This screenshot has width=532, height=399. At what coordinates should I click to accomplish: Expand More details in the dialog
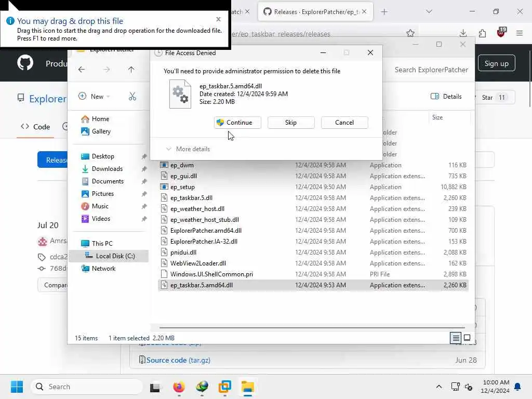[x=188, y=149]
